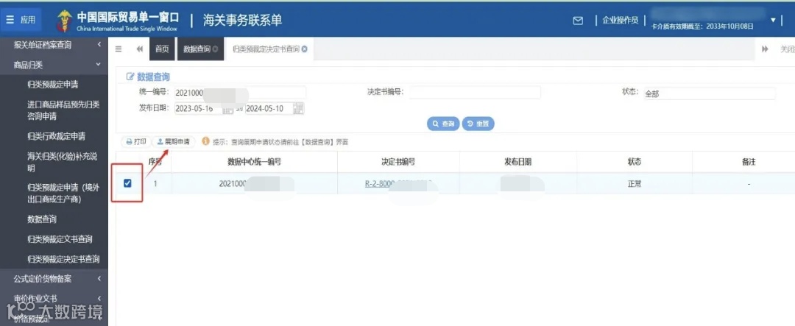Open 数据查询 in the sidebar
The image size is (795, 326).
41,219
